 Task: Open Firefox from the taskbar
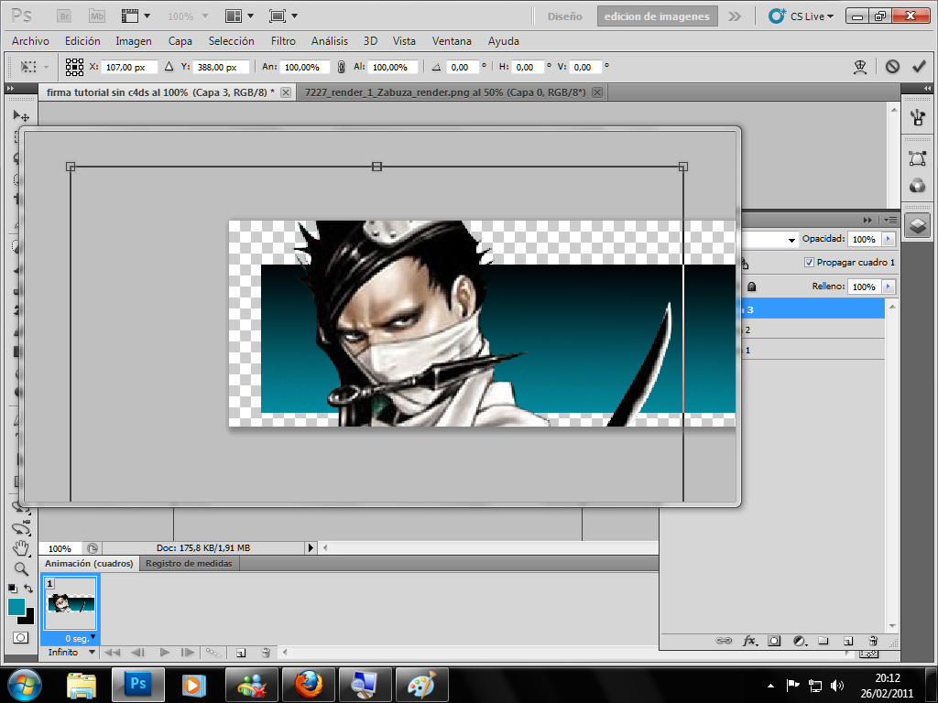click(309, 685)
